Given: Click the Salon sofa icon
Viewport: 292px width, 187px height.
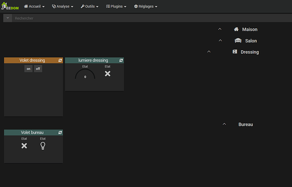Looking at the screenshot, I should 238,41.
